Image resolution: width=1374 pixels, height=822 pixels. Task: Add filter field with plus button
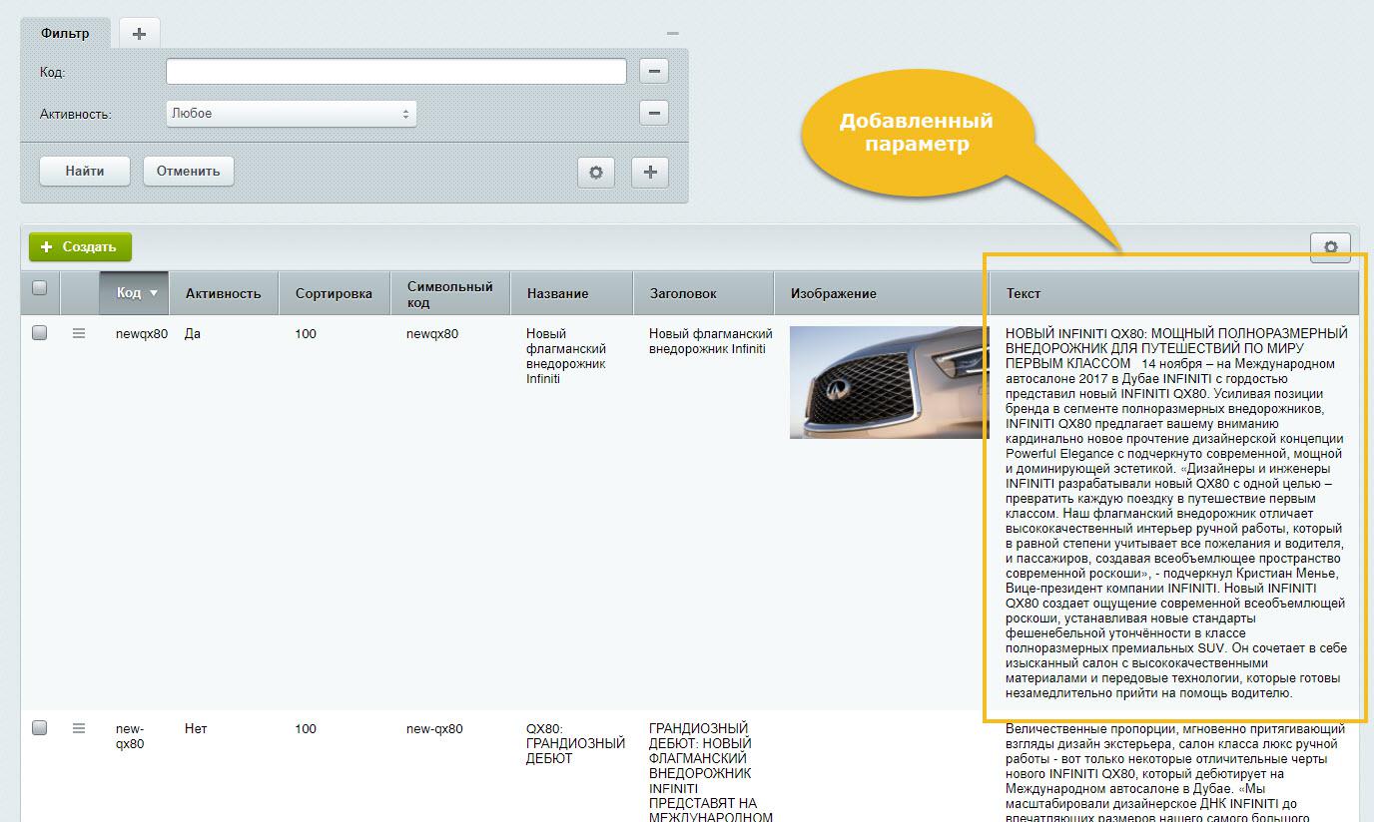click(650, 172)
